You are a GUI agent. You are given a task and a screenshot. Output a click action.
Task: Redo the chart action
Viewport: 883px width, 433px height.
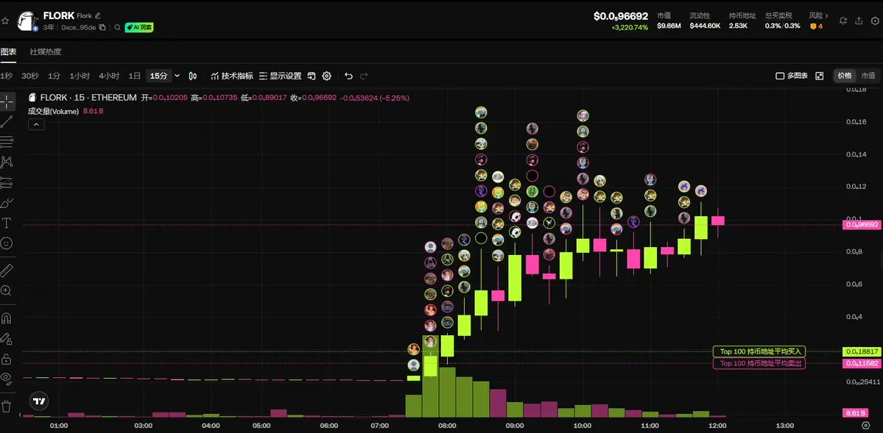click(364, 76)
